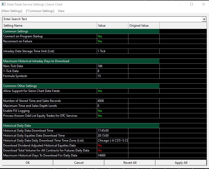Click the Sierra Chart window title icon
The image size is (209, 169).
point(4,4)
